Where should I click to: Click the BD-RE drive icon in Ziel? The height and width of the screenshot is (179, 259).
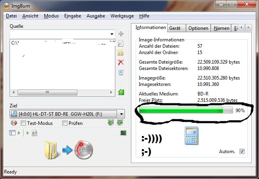[x=14, y=114]
